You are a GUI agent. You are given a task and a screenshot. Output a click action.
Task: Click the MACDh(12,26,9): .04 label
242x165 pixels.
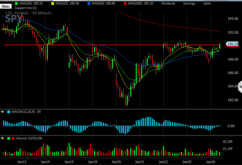(x=26, y=112)
